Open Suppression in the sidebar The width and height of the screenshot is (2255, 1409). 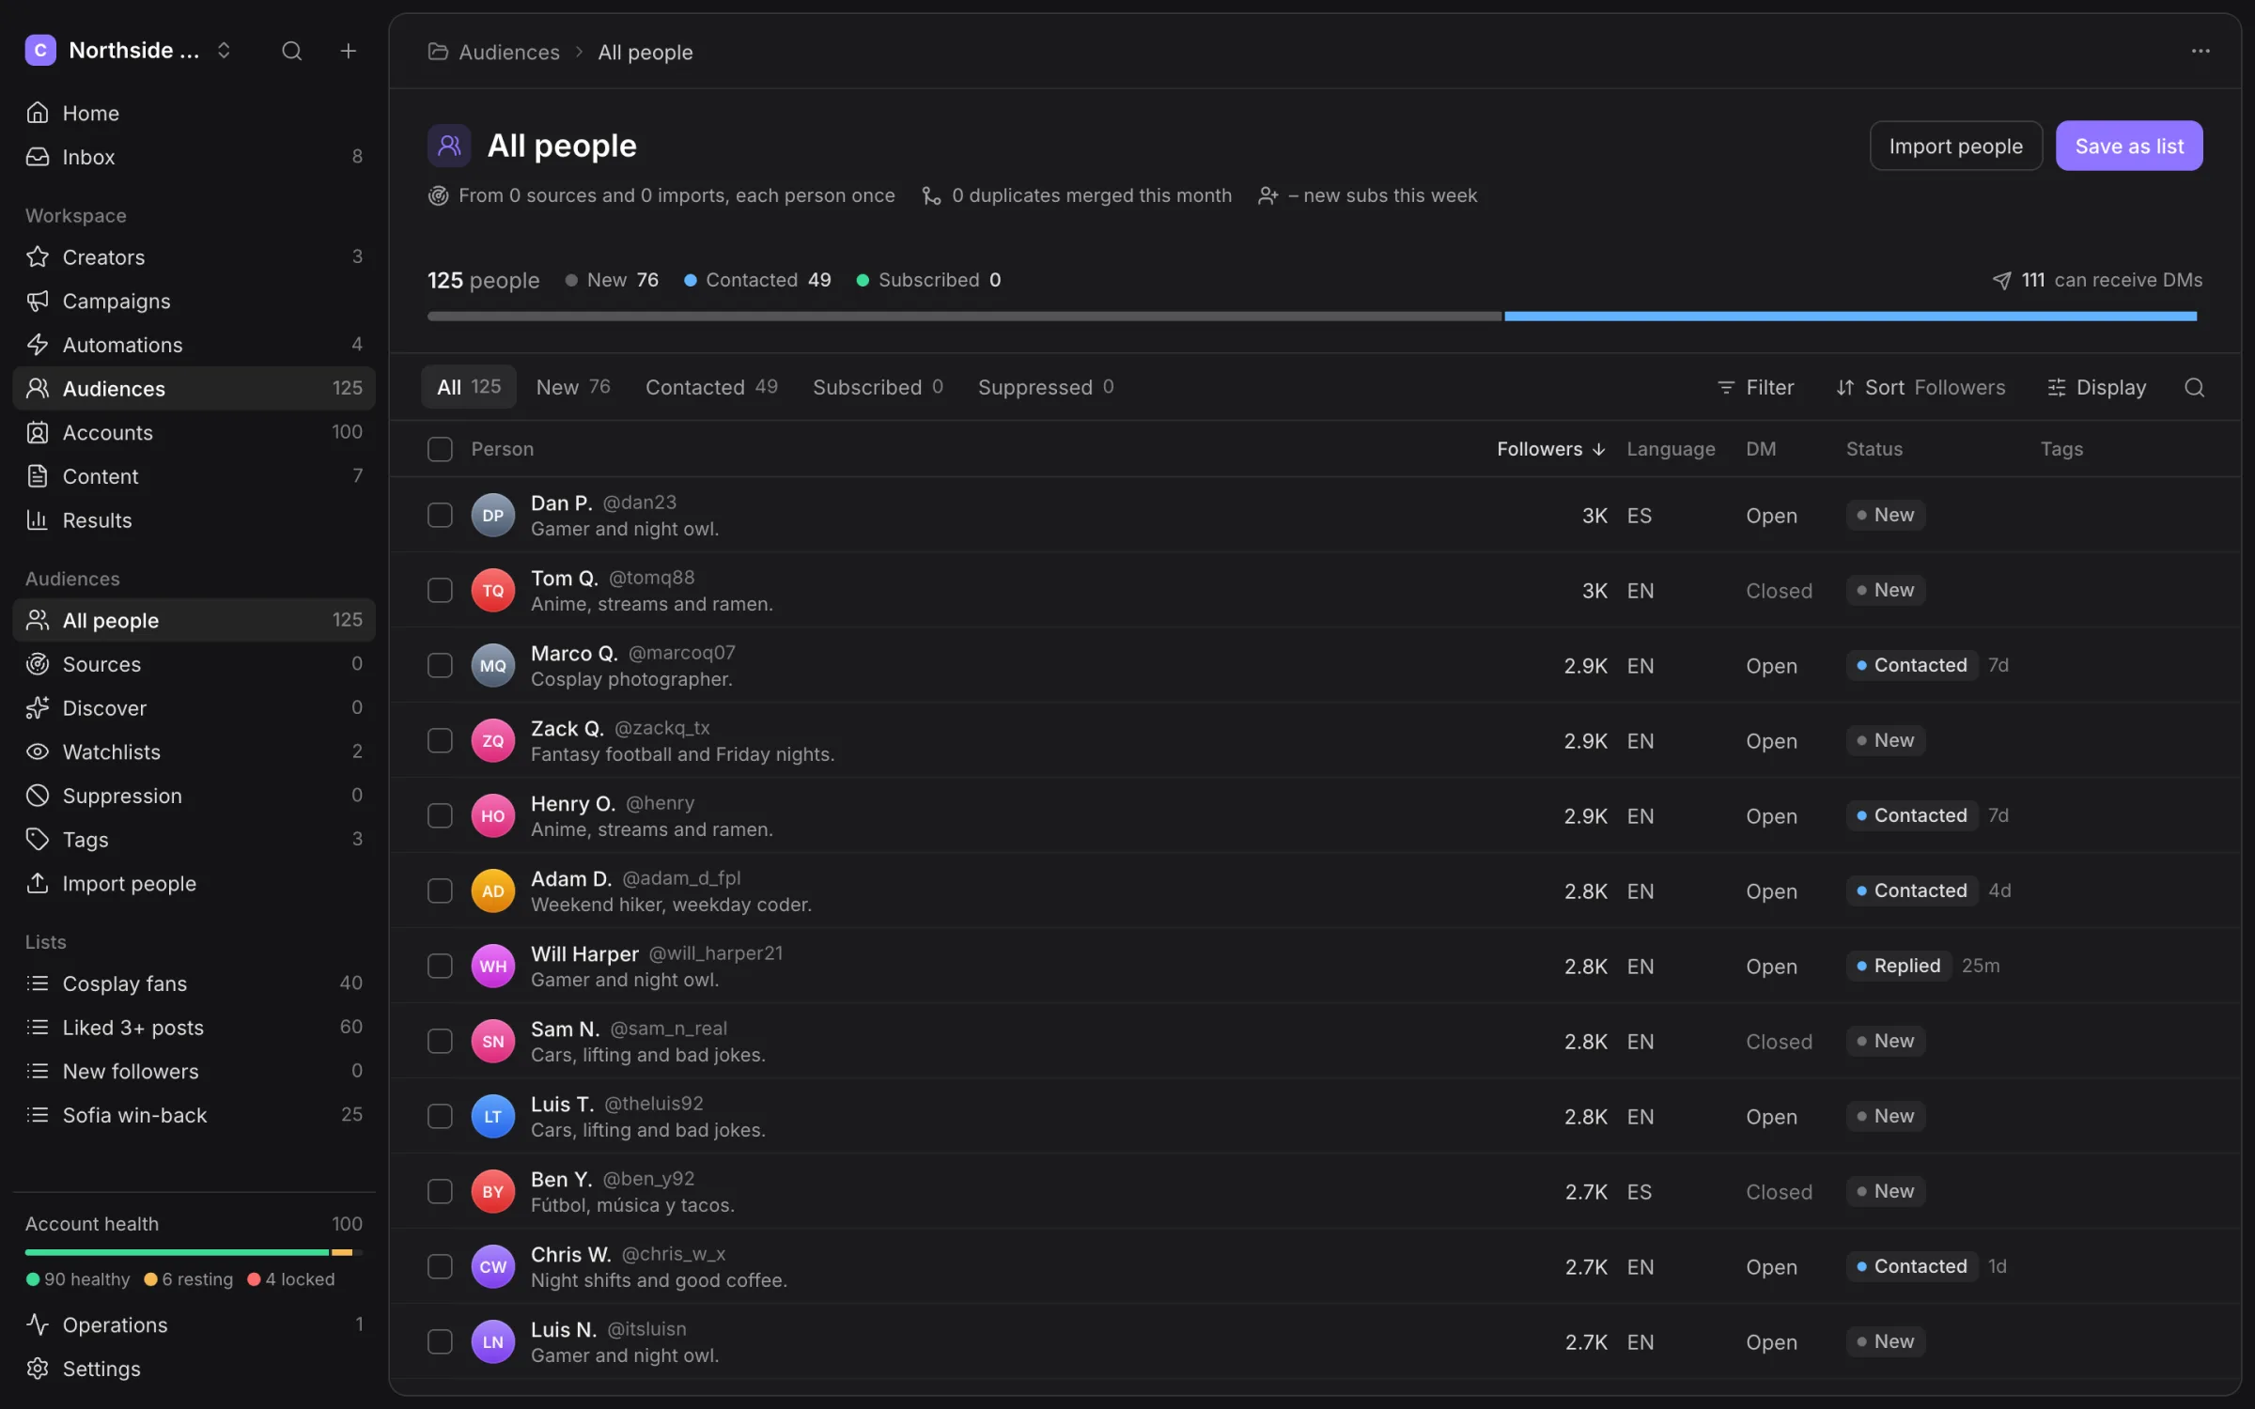click(x=194, y=795)
